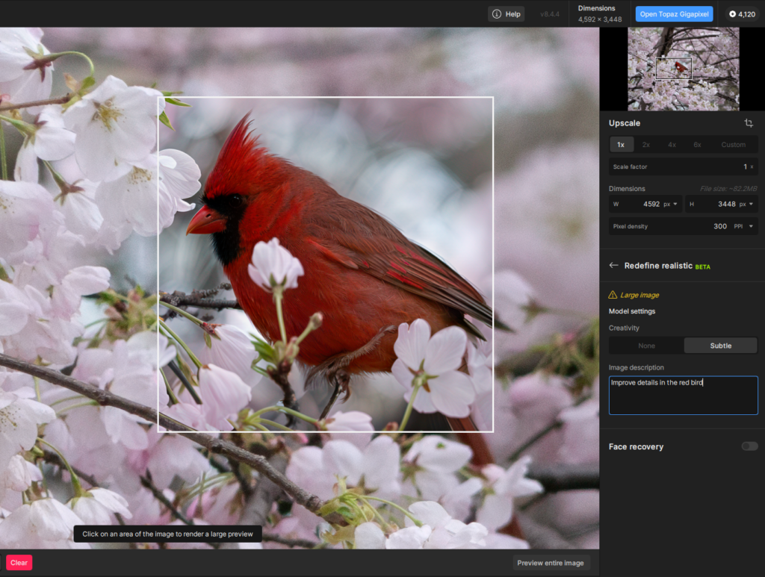Click the Large image warning icon
765x577 pixels.
coord(613,295)
